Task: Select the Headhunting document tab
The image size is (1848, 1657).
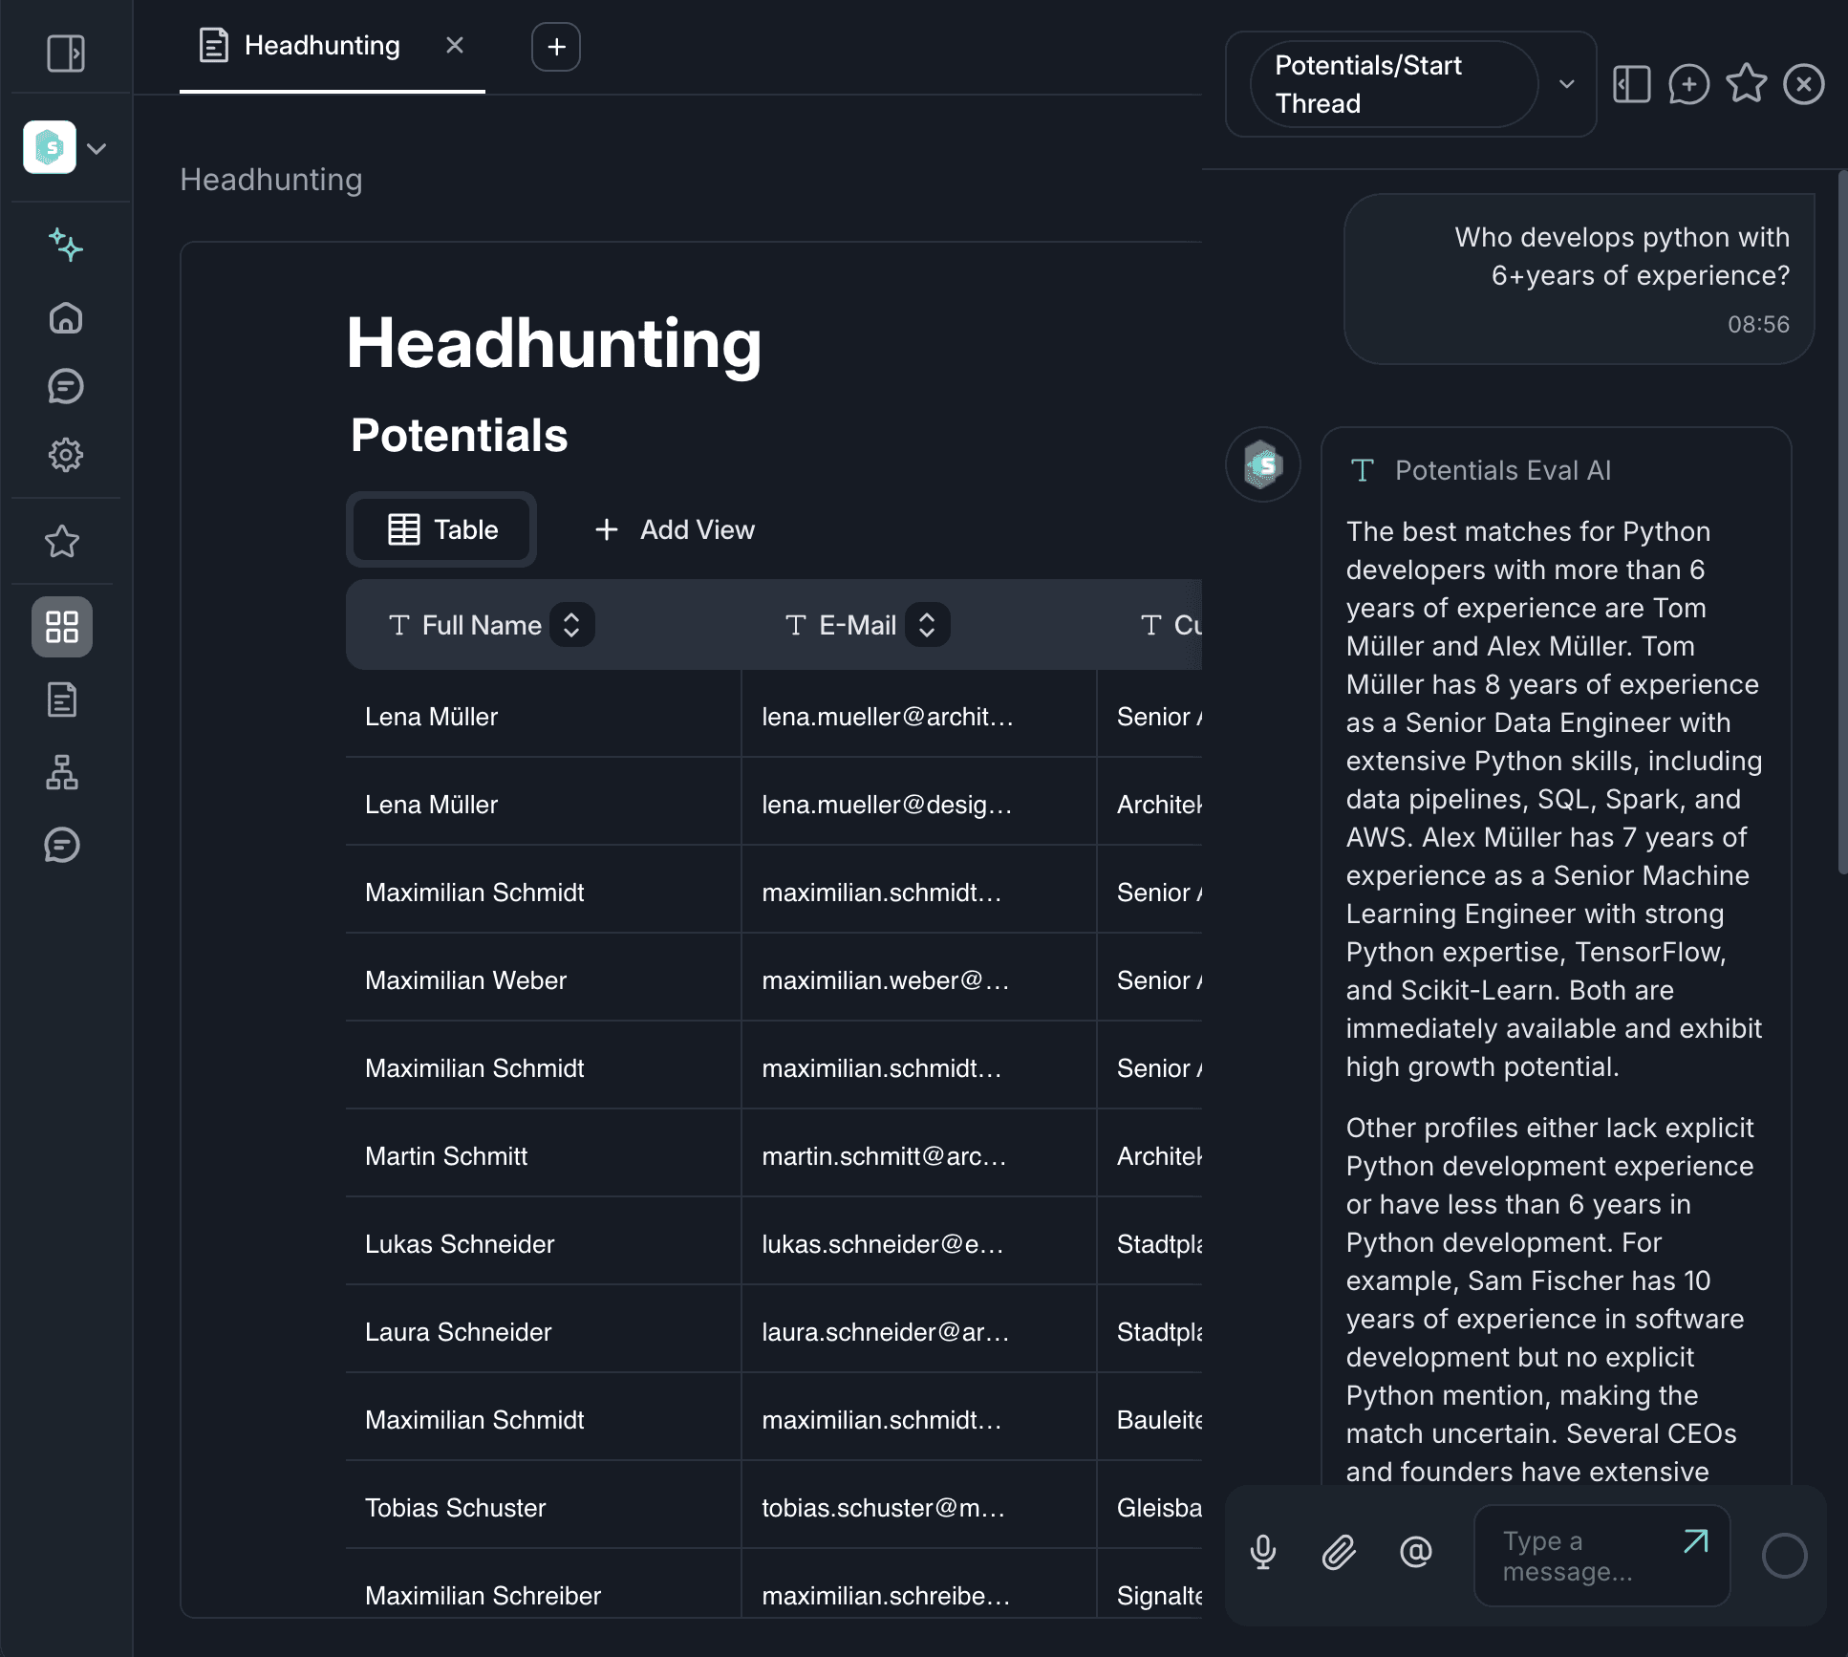Action: [x=321, y=46]
